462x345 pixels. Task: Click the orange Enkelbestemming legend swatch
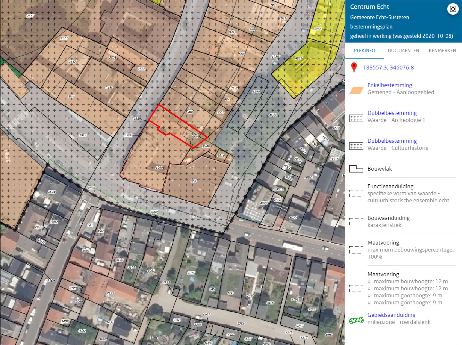pos(356,91)
